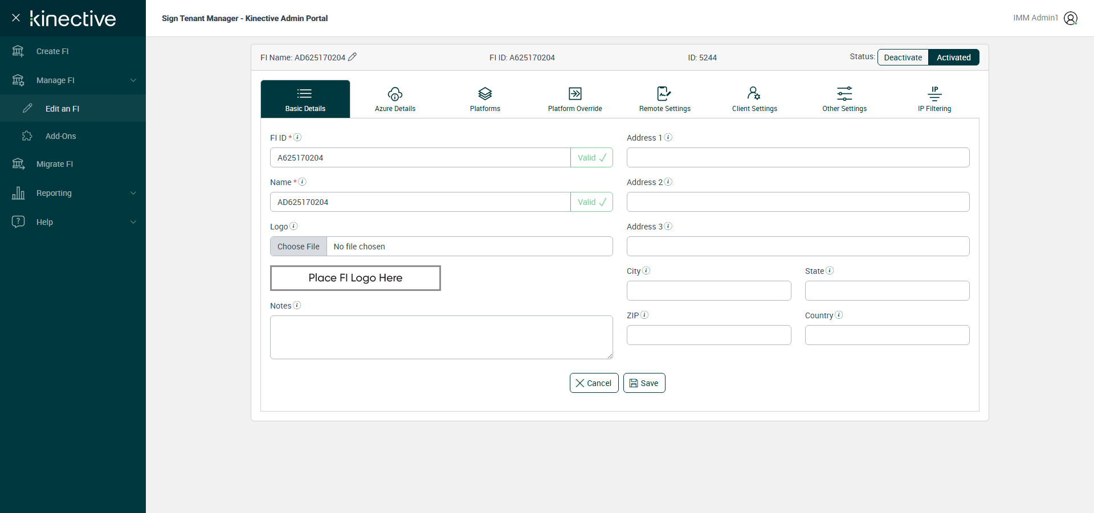Image resolution: width=1094 pixels, height=513 pixels.
Task: Click the Edit an FI pencil icon
Action: [x=27, y=108]
